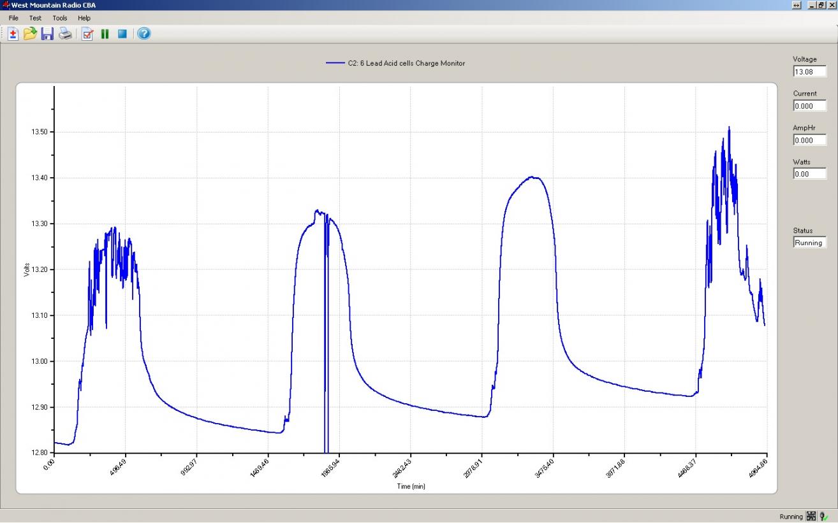Click the highest voltage peak on the curve
The image size is (838, 523).
(x=729, y=127)
